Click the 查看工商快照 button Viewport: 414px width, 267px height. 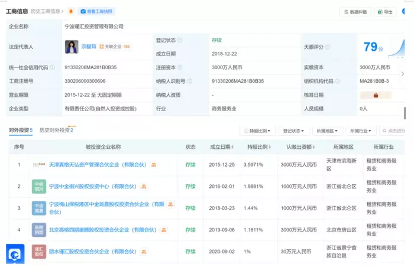click(x=95, y=11)
